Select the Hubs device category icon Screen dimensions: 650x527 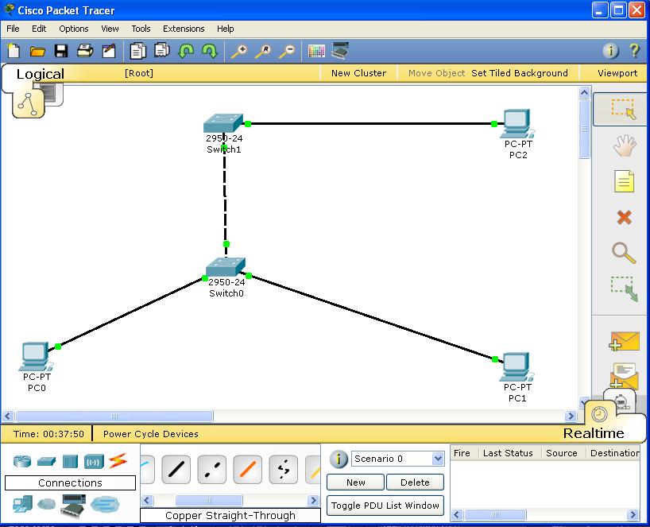[70, 461]
